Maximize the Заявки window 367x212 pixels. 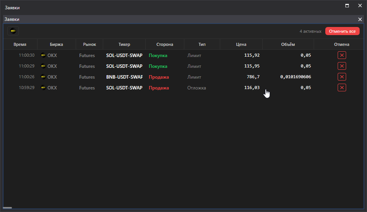[347, 6]
